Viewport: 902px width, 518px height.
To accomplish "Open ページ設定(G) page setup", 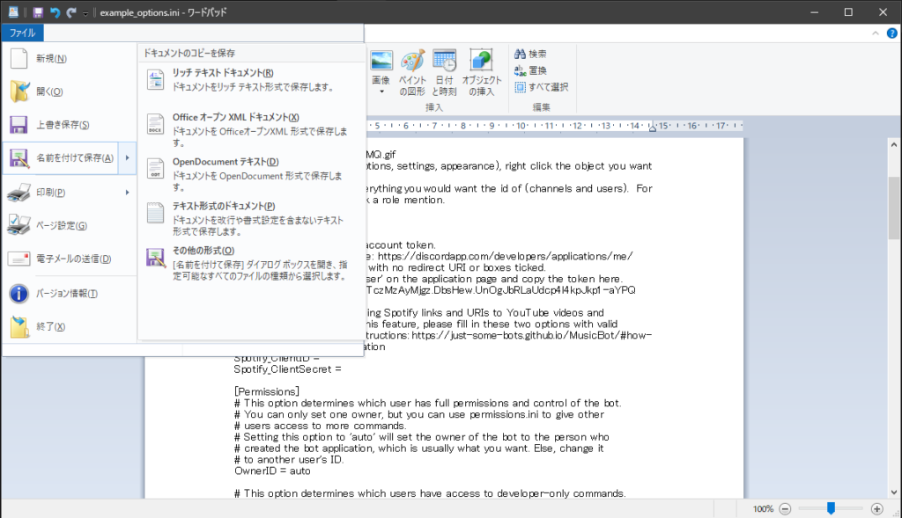I will (70, 226).
